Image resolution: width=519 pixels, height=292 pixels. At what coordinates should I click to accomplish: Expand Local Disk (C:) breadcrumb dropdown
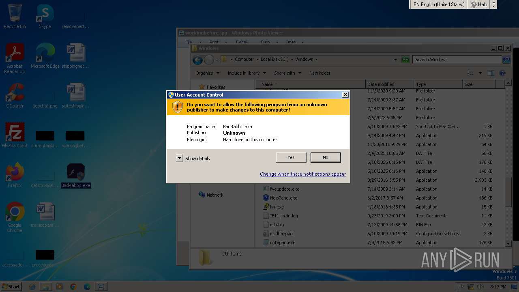[292, 59]
